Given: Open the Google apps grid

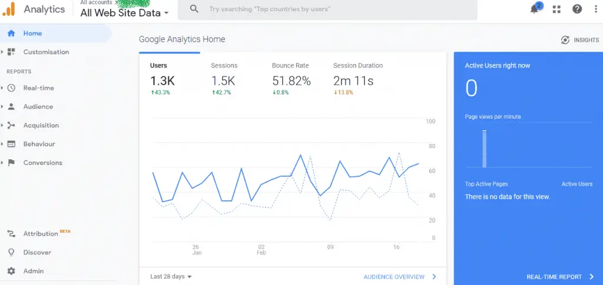Looking at the screenshot, I should point(556,9).
